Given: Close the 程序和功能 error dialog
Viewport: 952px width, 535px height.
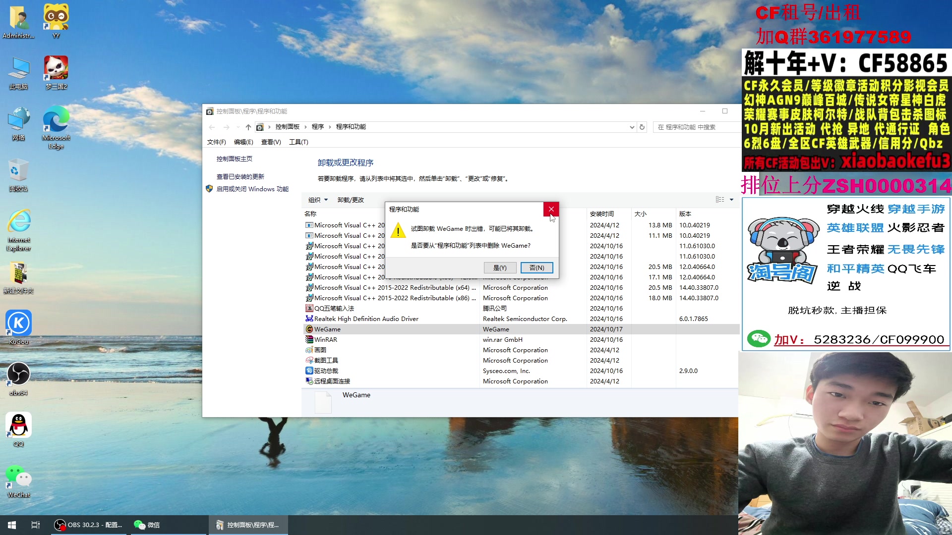Looking at the screenshot, I should [551, 210].
